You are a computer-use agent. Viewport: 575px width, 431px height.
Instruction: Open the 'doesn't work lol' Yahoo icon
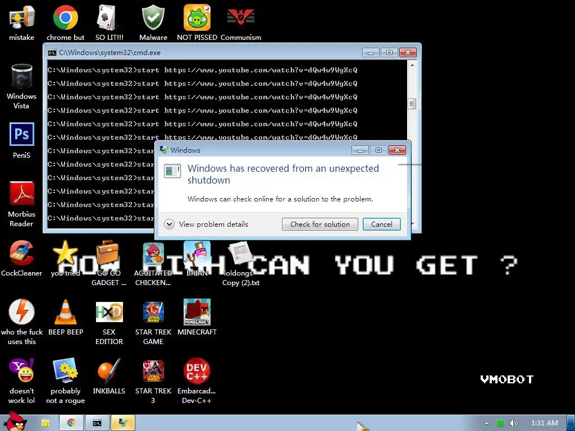point(22,381)
